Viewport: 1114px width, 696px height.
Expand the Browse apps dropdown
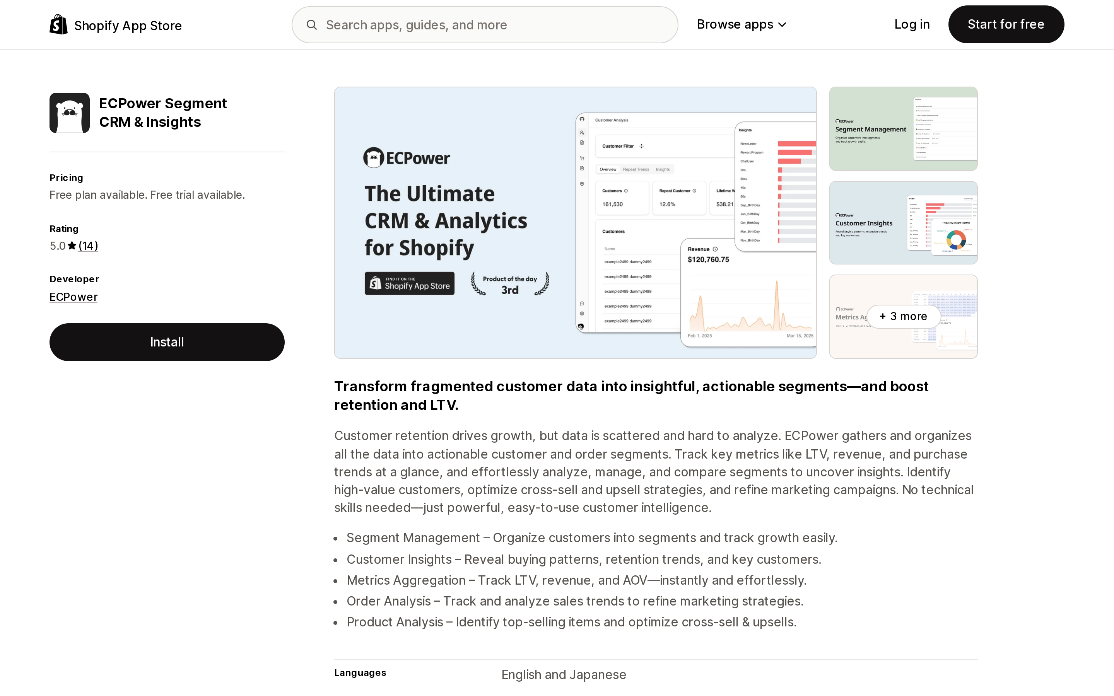[741, 24]
